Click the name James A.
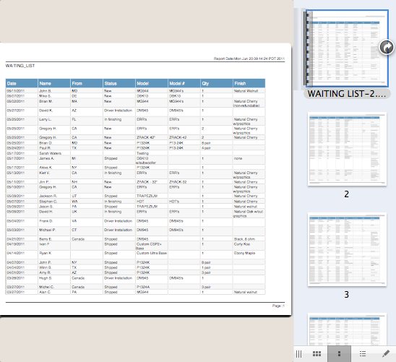Image resolution: width=396 pixels, height=362 pixels. [46, 158]
